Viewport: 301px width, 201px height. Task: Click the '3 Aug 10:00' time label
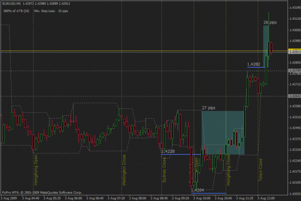[202, 198]
